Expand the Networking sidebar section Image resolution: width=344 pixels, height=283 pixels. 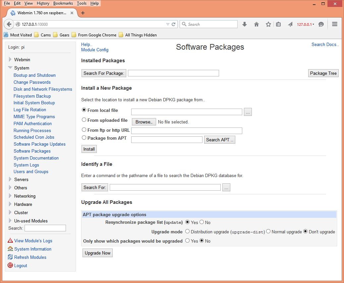[x=10, y=196]
